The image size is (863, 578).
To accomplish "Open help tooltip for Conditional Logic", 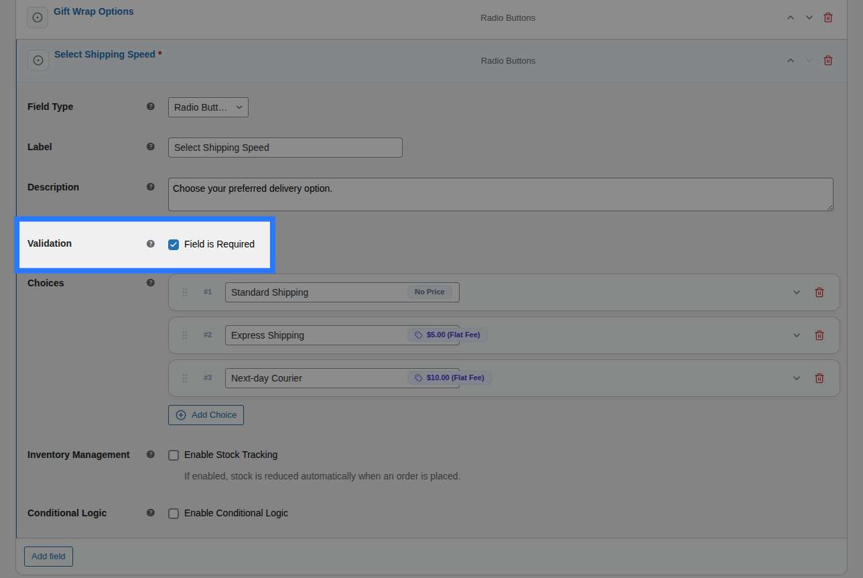I will coord(151,512).
